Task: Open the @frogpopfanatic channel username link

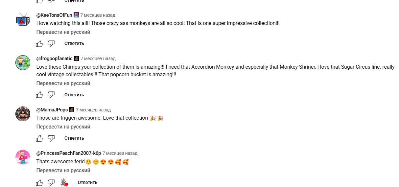Action: (54, 58)
